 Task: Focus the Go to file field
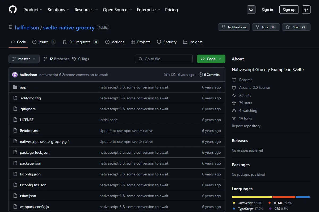[x=164, y=59]
